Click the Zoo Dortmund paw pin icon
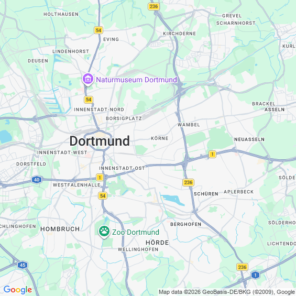296x296 pixels. click(x=104, y=232)
